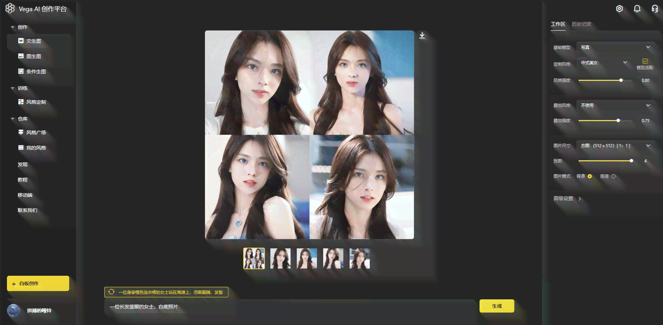The height and width of the screenshot is (325, 663).
Task: Open the 图片尺寸 方图 dropdown
Action: click(x=616, y=146)
